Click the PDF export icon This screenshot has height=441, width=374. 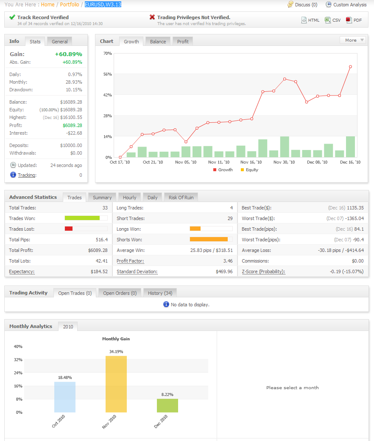point(349,20)
